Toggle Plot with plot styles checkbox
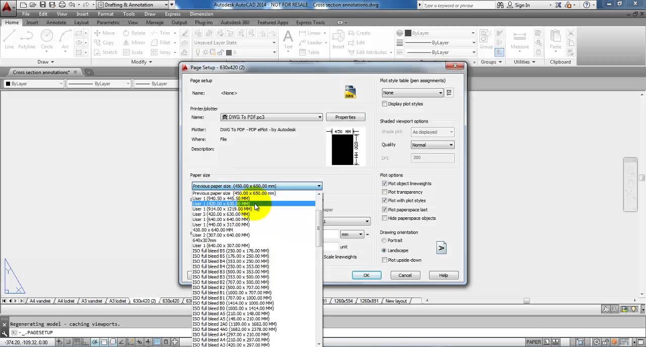 pos(385,201)
